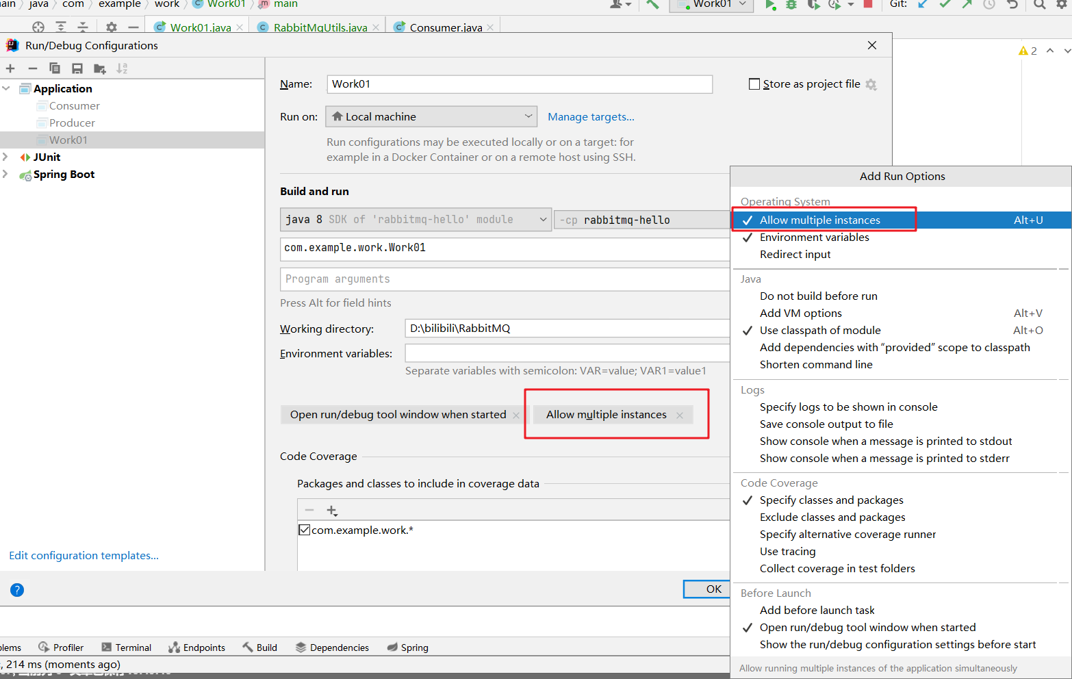The height and width of the screenshot is (679, 1072).
Task: Sort configurations alphabetically
Action: [122, 68]
